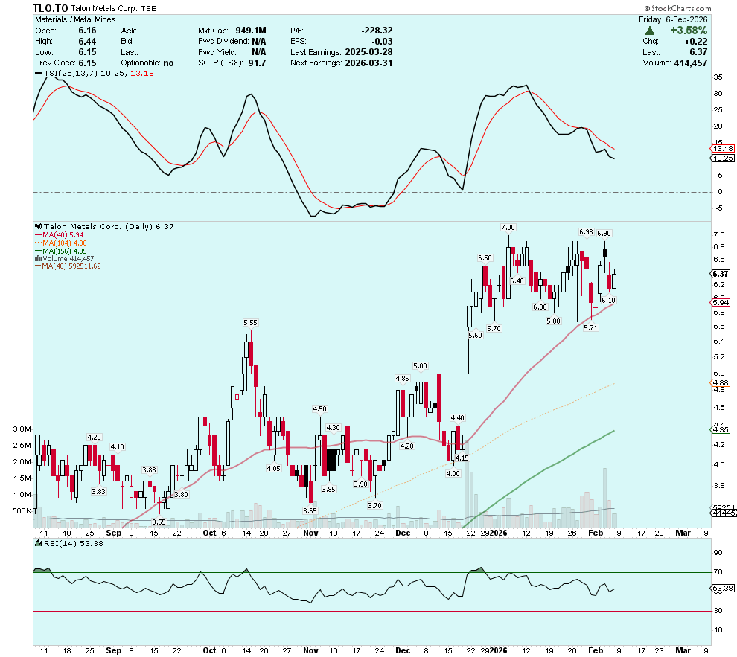Image resolution: width=737 pixels, height=657 pixels.
Task: Click the 7.00 price high annotation
Action: pyautogui.click(x=508, y=227)
